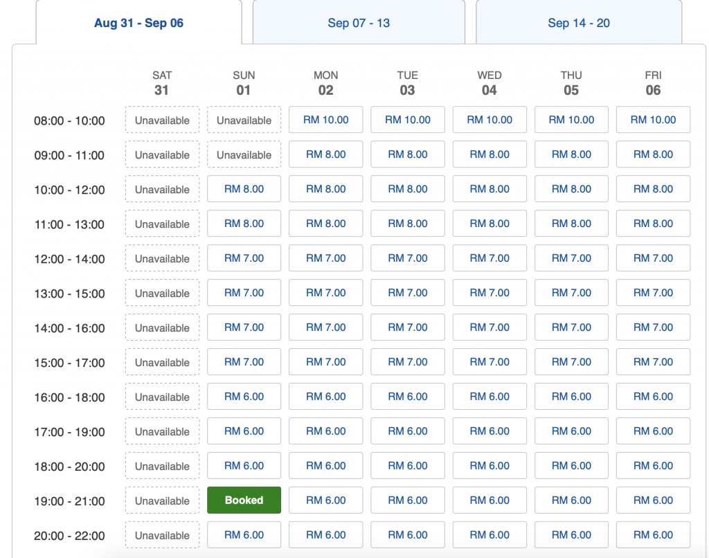
Task: Click the 20:00 - 22:00 time label
Action: (69, 536)
